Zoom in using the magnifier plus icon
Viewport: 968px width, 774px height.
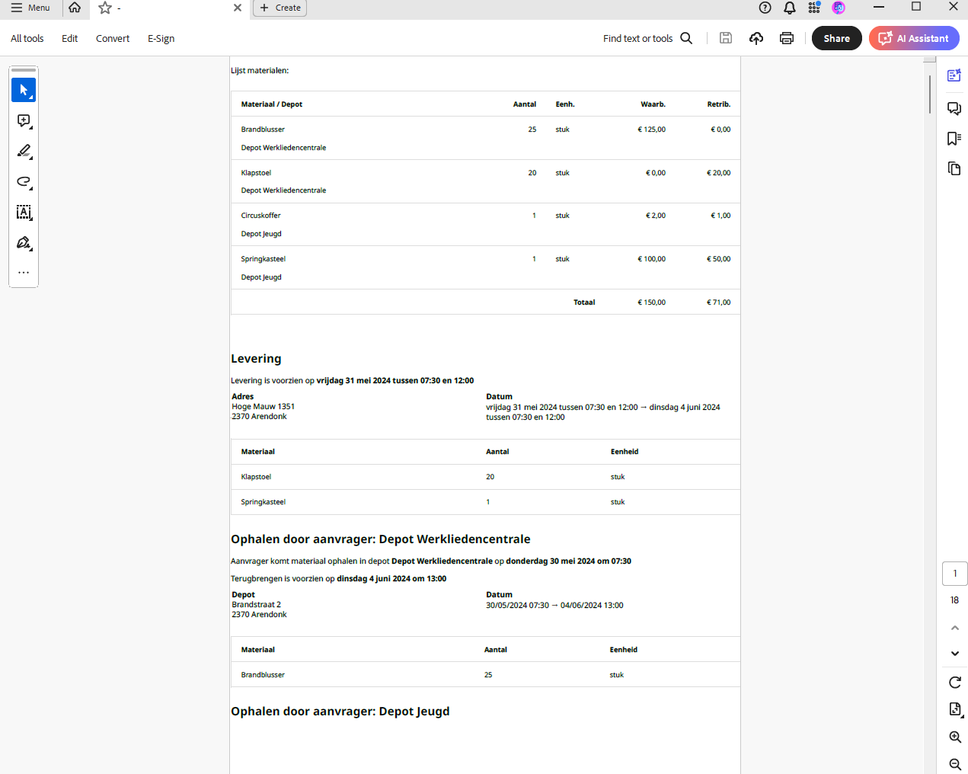click(x=954, y=737)
